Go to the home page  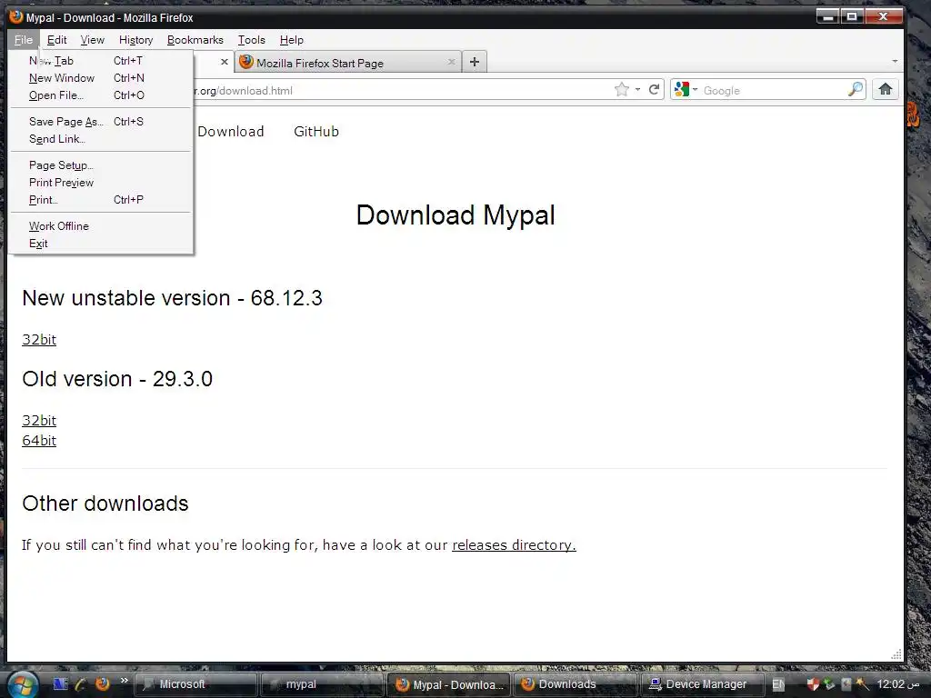(886, 90)
